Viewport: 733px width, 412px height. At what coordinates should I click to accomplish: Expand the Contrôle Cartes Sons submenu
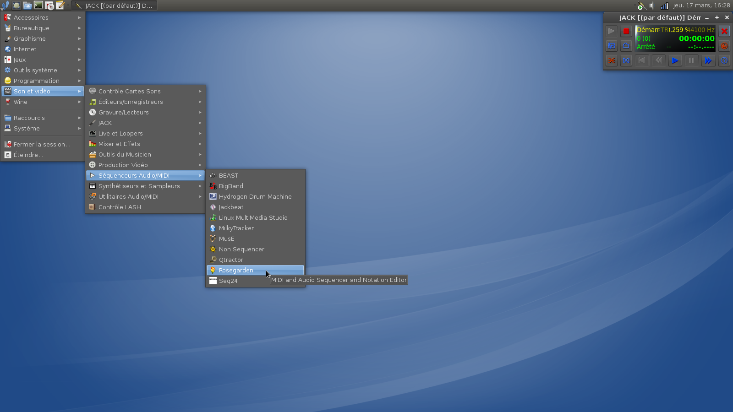pyautogui.click(x=145, y=91)
